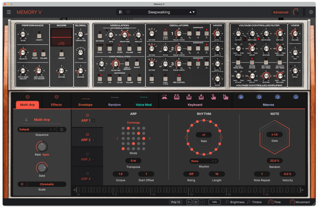Open the Poly 12 polyphony dropdown
The image size is (318, 207).
click(175, 202)
